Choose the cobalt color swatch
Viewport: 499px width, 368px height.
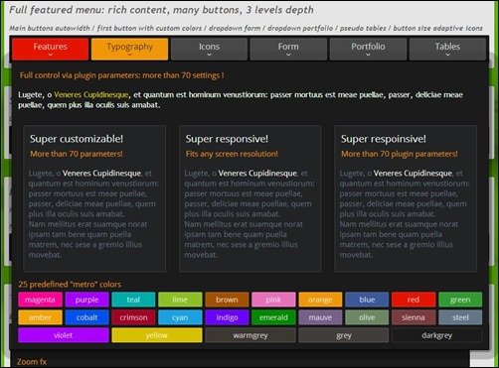[x=86, y=317]
